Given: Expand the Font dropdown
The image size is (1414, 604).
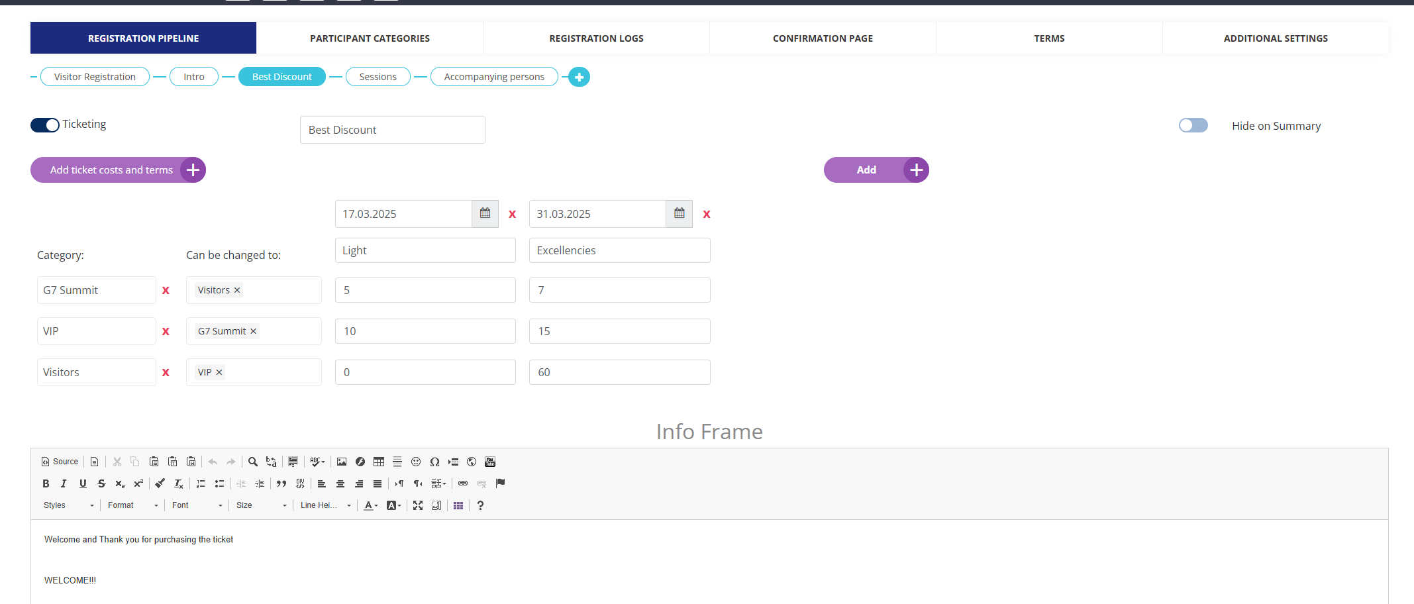Looking at the screenshot, I should tap(197, 505).
